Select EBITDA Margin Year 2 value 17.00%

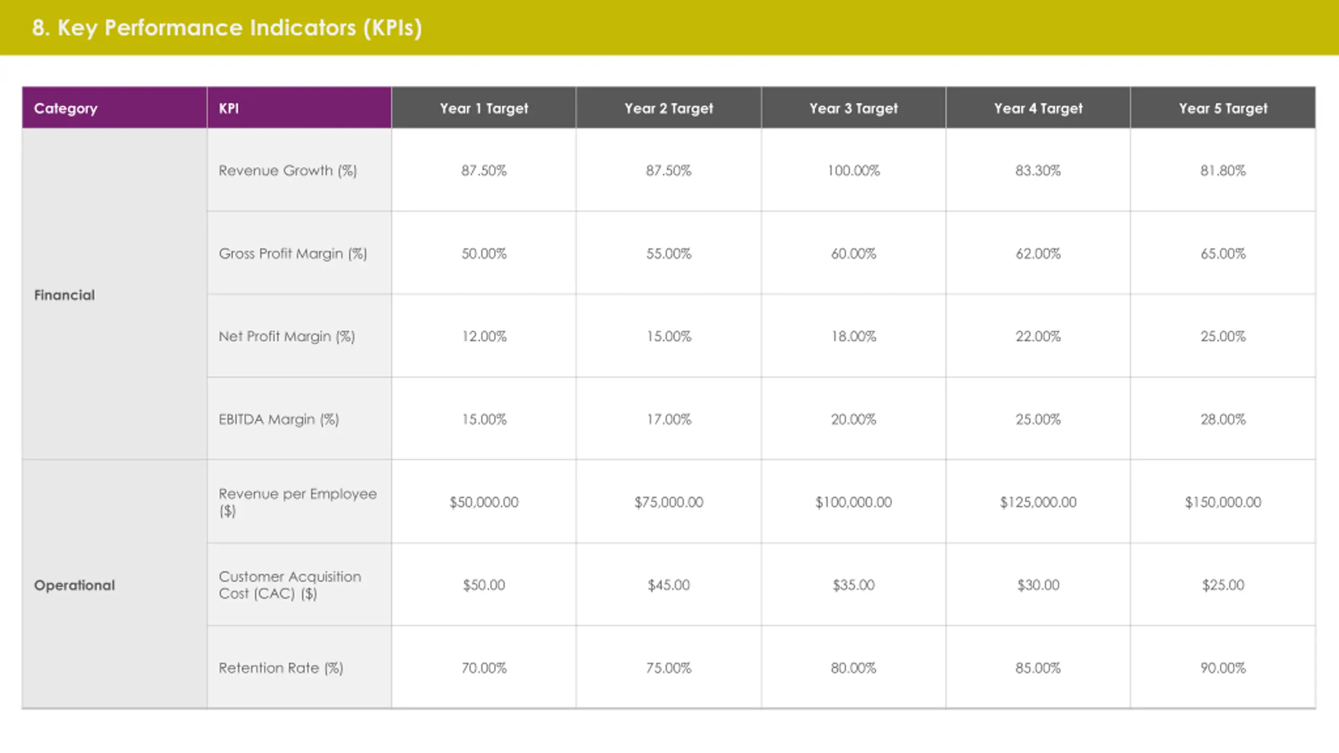click(x=668, y=419)
